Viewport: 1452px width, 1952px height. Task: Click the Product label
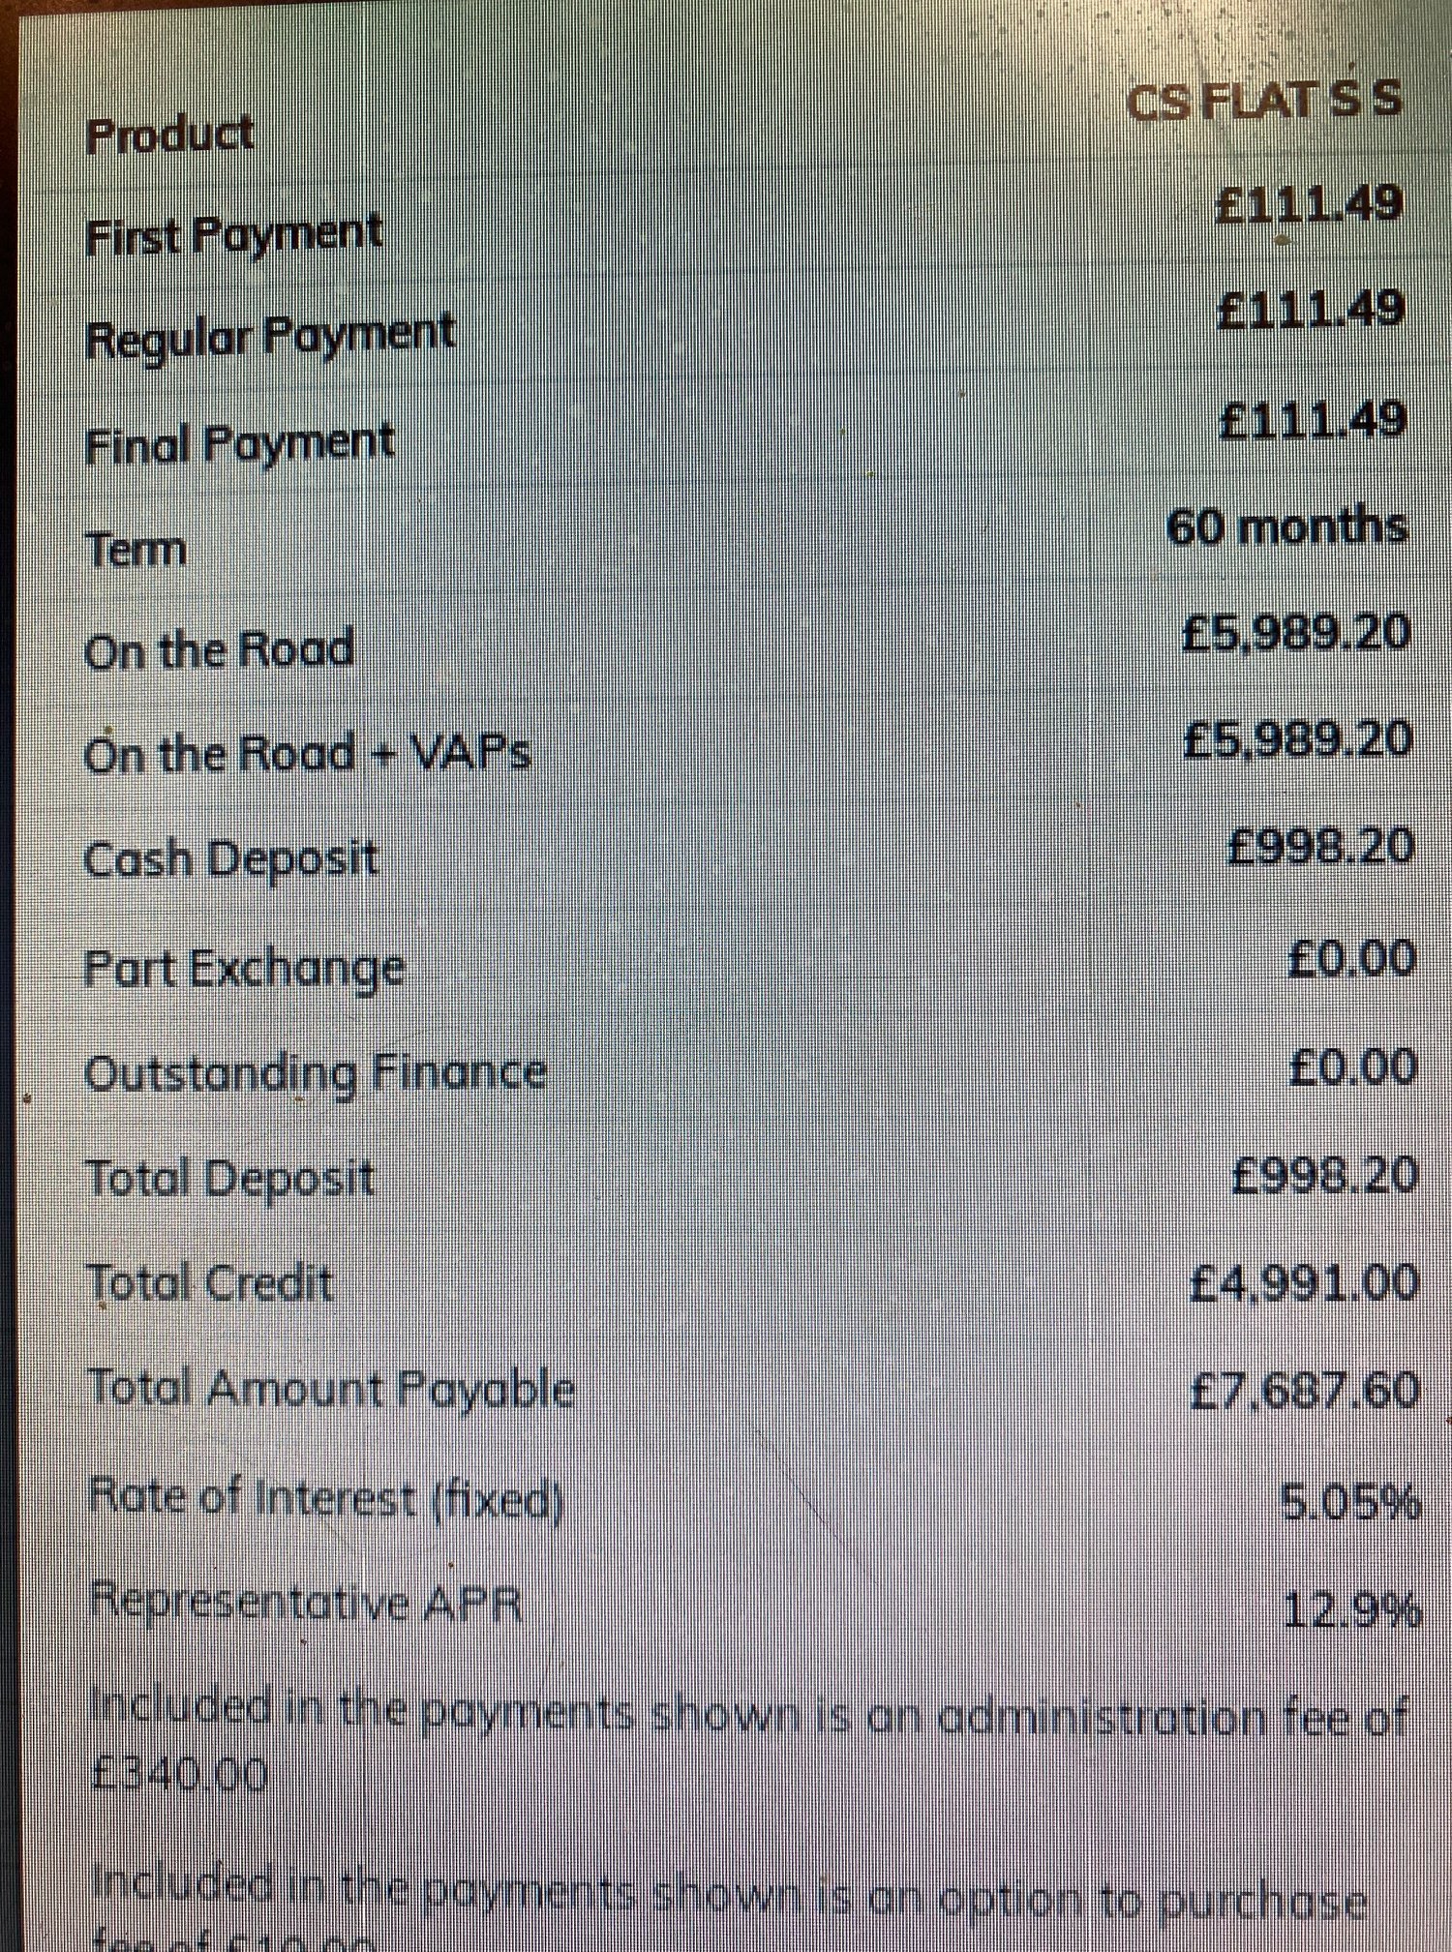170,135
